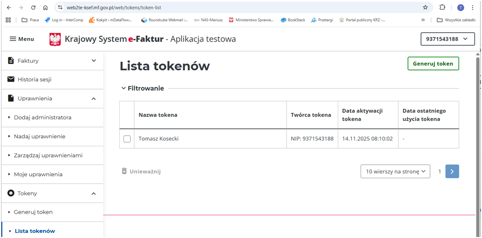
Task: Click the Uprawnienia padlock icon
Action: (11, 98)
